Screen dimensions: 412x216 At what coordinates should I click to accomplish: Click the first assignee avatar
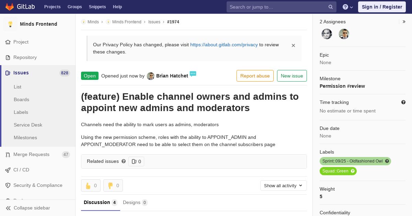(327, 34)
